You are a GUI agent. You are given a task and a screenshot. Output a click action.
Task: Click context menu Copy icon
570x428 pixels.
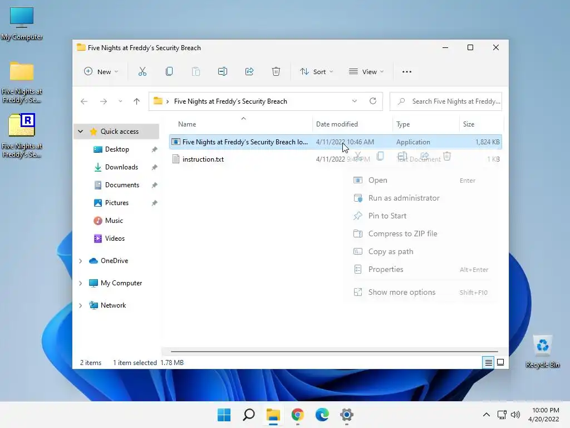380,156
